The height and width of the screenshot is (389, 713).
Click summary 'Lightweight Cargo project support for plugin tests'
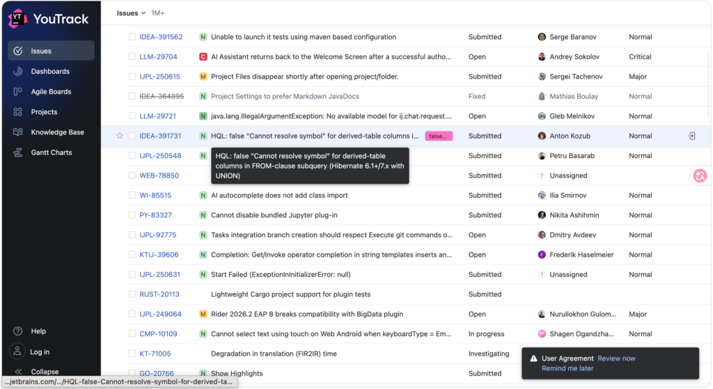click(x=290, y=294)
